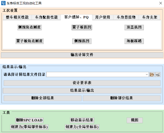This screenshot has height=133, width=164.
Task: Click 删除全部结果 button
Action: coord(43,98)
